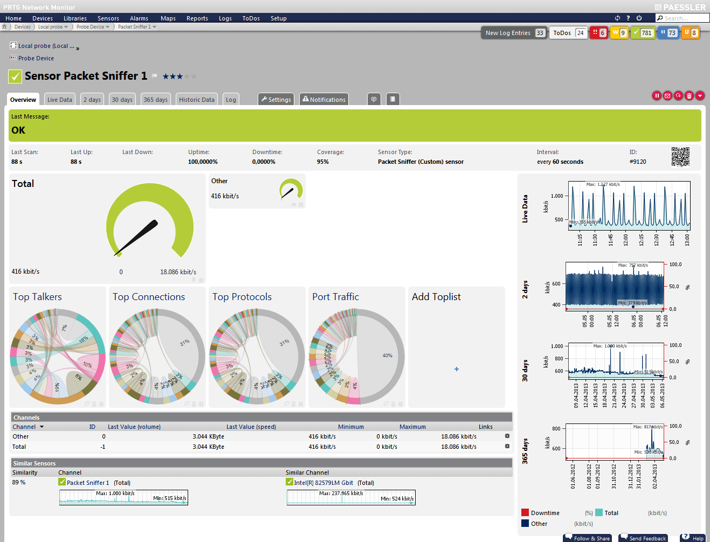Switch to the Historic Data tab

197,99
